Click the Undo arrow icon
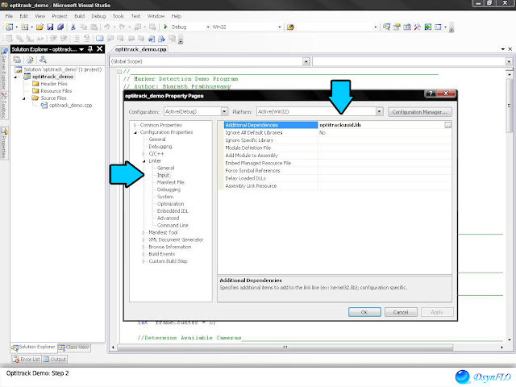 (107, 27)
